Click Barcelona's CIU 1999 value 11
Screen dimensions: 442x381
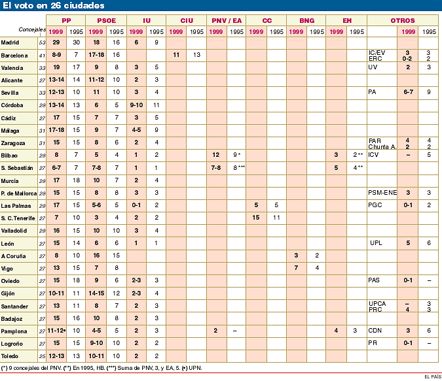[x=176, y=55]
